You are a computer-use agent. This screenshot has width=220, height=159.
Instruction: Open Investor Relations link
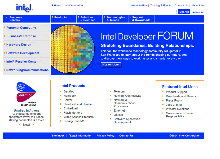point(178,109)
